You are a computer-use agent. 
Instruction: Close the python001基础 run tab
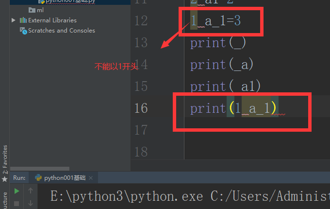coord(91,178)
